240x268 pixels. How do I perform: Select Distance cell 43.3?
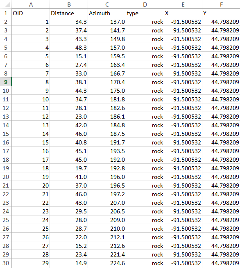click(69, 39)
